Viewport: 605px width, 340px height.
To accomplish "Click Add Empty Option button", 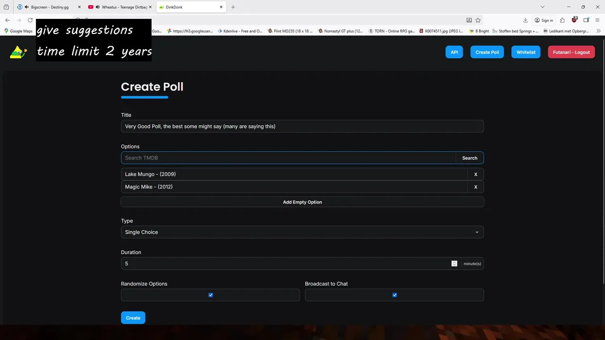I will tap(302, 202).
